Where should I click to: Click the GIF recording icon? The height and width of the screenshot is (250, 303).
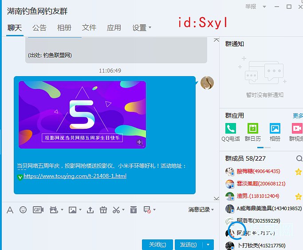pyautogui.click(x=38, y=210)
